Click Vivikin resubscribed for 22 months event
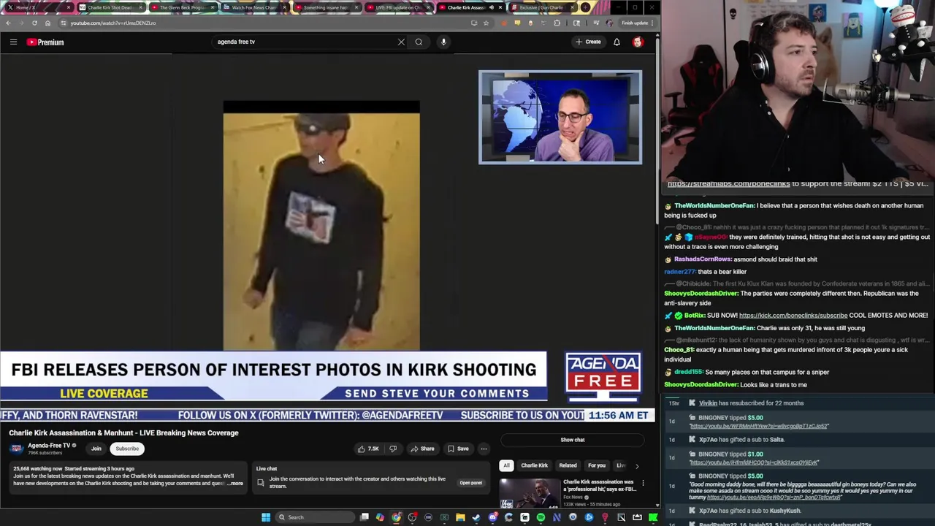 point(751,403)
